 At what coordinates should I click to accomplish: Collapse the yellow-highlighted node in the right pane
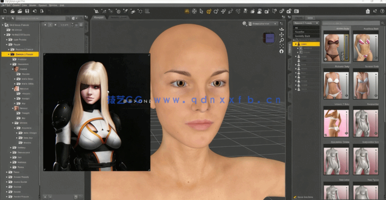[x=296, y=44]
